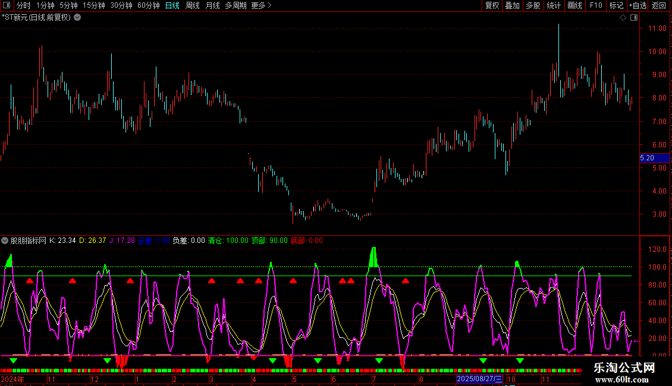Click the 复权 button in the toolbar

492,5
